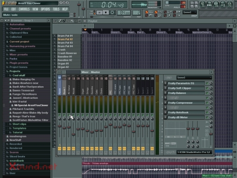Expand the Packs folder in browser

[x=13, y=59]
